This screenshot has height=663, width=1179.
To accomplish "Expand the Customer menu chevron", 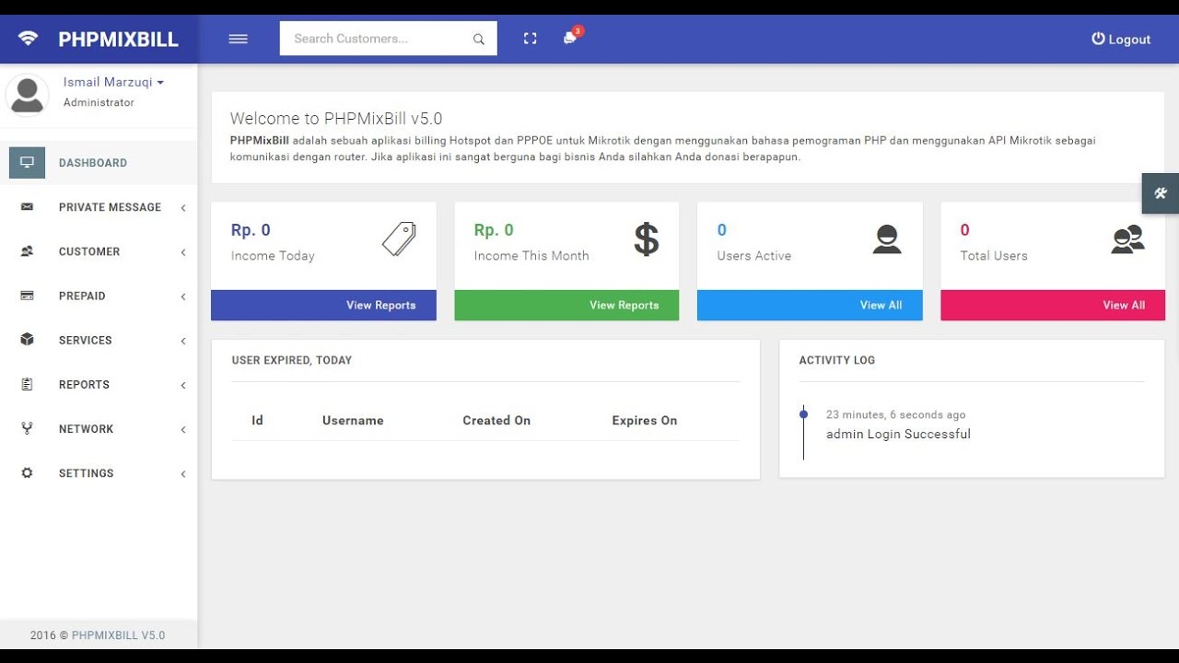I will coord(183,252).
